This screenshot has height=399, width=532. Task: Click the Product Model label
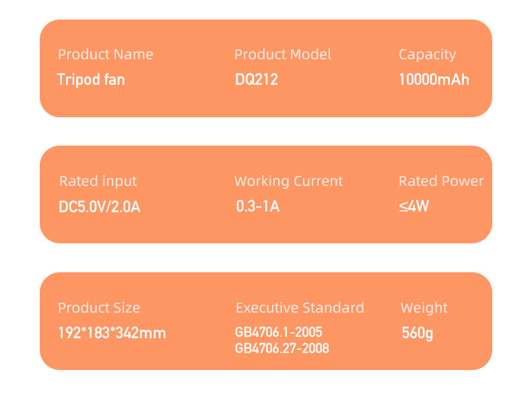[283, 55]
